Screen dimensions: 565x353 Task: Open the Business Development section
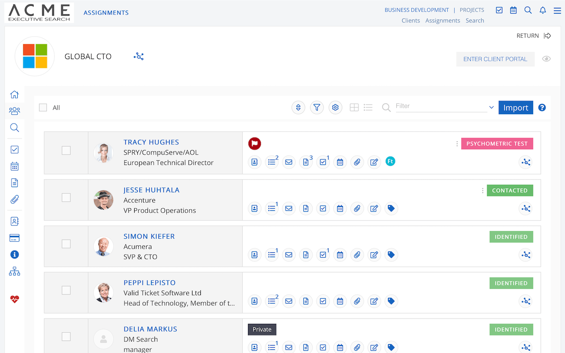(417, 10)
